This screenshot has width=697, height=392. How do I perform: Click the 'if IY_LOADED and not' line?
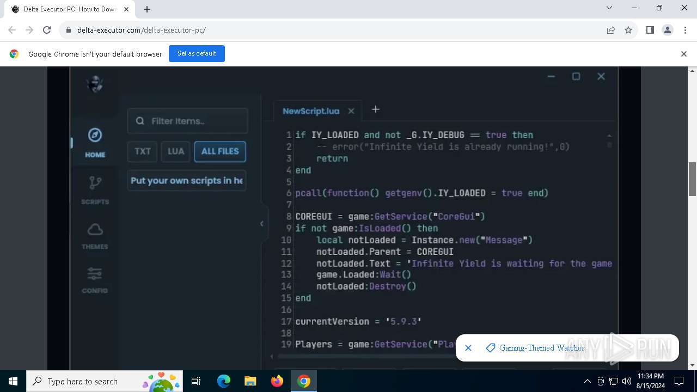(414, 135)
